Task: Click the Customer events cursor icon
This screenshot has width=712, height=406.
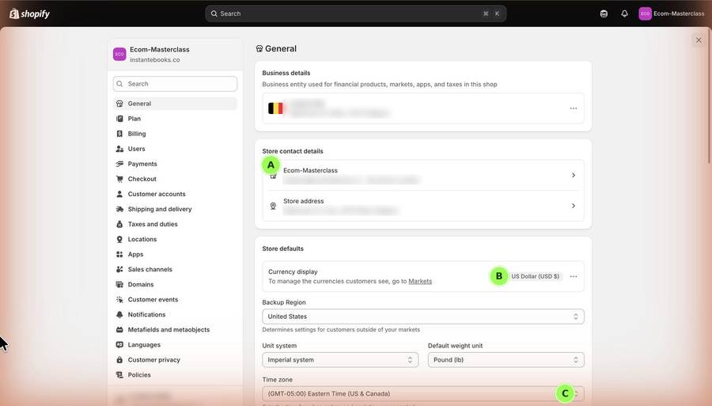Action: [119, 299]
